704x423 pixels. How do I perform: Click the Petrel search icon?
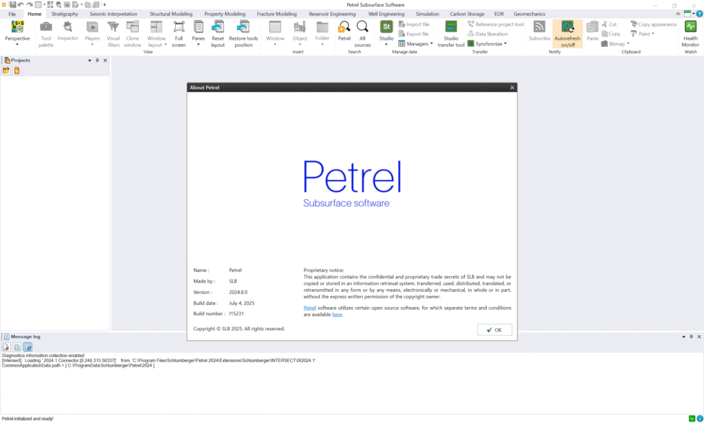pyautogui.click(x=344, y=27)
